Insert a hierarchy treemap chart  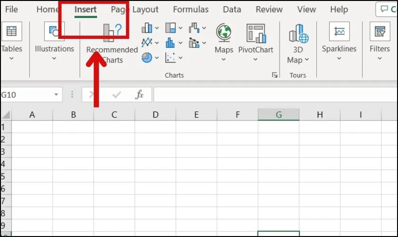(171, 28)
